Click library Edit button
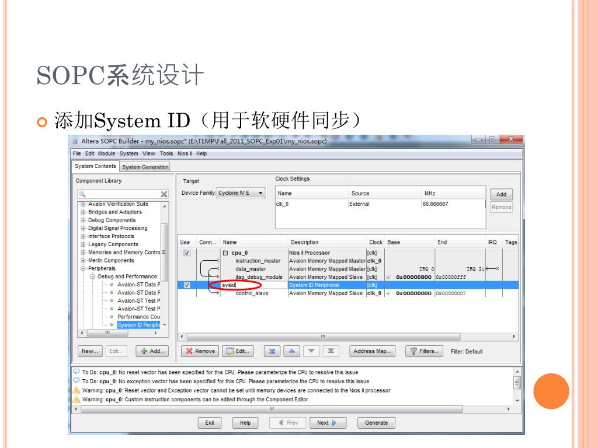This screenshot has height=448, width=598. coord(116,351)
